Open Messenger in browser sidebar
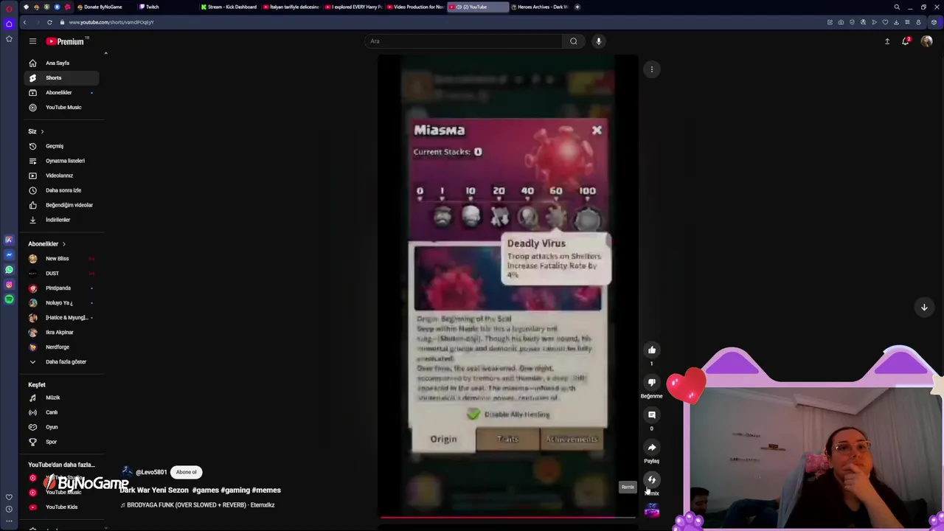Screen dimensions: 944x531 click(9, 255)
